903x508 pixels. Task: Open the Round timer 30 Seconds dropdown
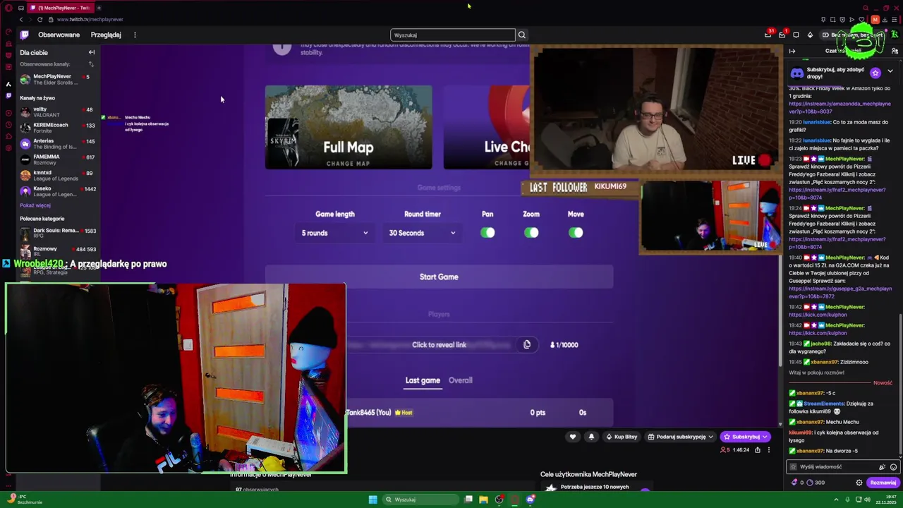pos(422,233)
